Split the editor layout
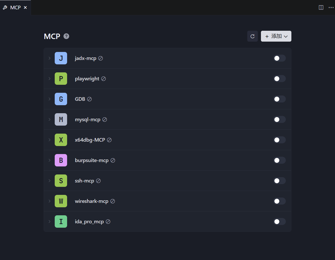This screenshot has width=335, height=260. [321, 7]
